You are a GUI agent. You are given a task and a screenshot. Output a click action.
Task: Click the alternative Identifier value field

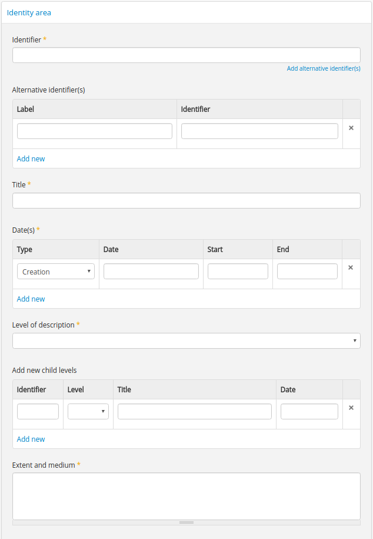[x=259, y=131]
